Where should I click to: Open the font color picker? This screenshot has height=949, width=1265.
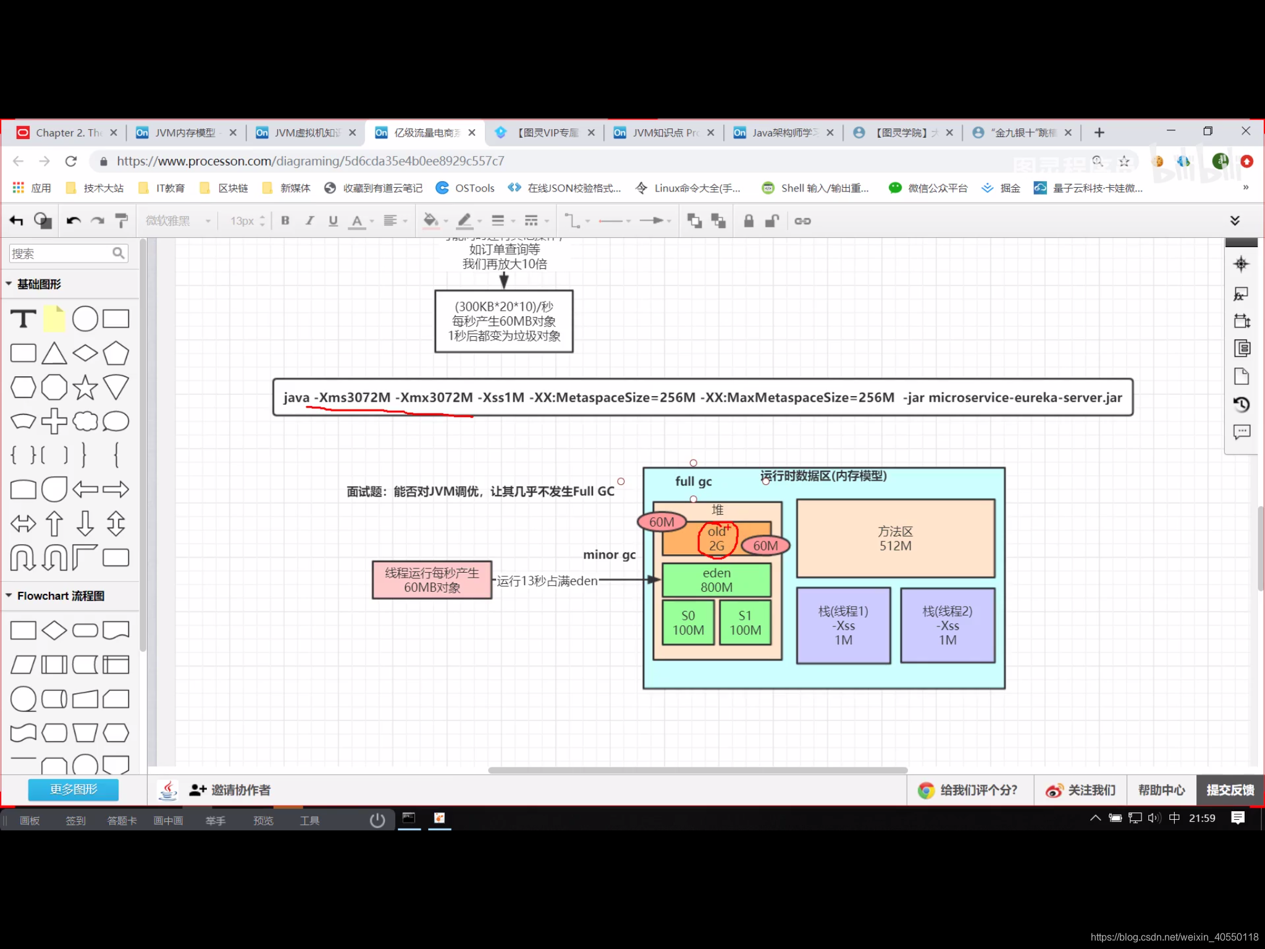pos(361,221)
